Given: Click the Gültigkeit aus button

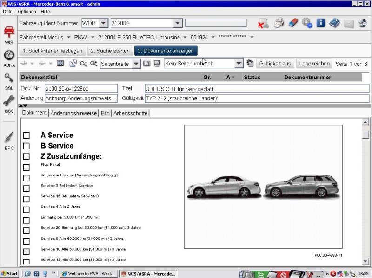Looking at the screenshot, I should [x=275, y=64].
